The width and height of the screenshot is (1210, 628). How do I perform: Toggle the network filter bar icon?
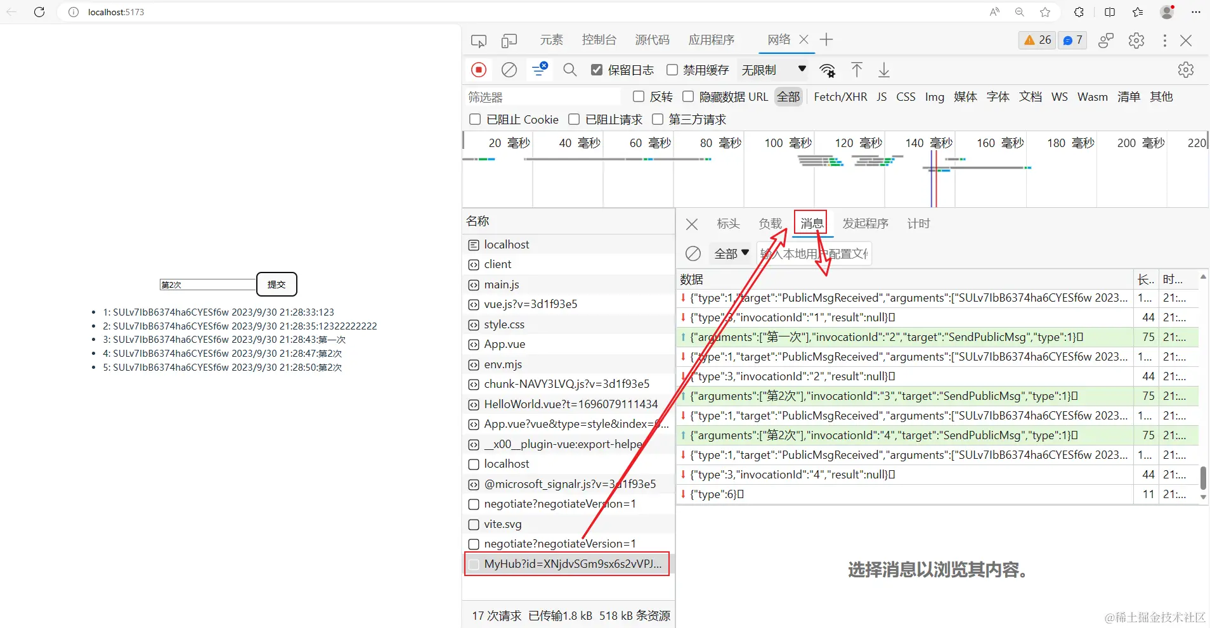pyautogui.click(x=540, y=69)
